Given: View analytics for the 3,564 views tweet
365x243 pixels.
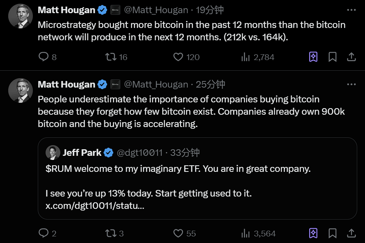Looking at the screenshot, I should click(246, 233).
